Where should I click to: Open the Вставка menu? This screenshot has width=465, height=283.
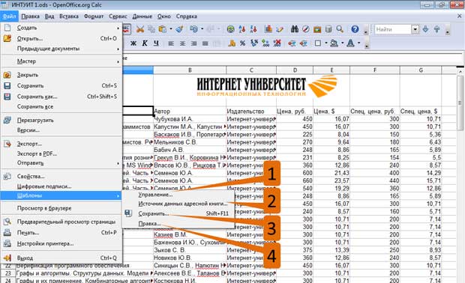tap(69, 16)
